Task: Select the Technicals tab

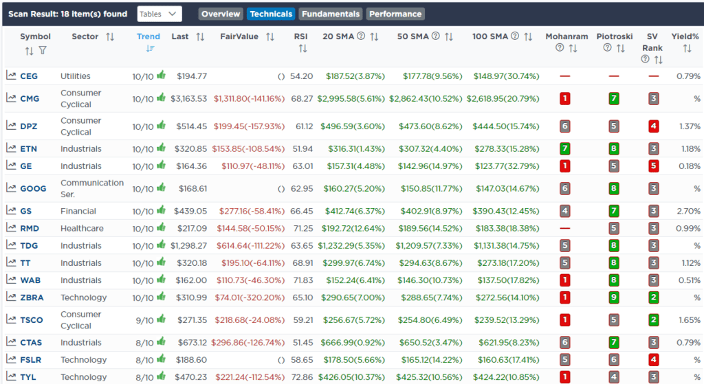Action: coord(271,14)
